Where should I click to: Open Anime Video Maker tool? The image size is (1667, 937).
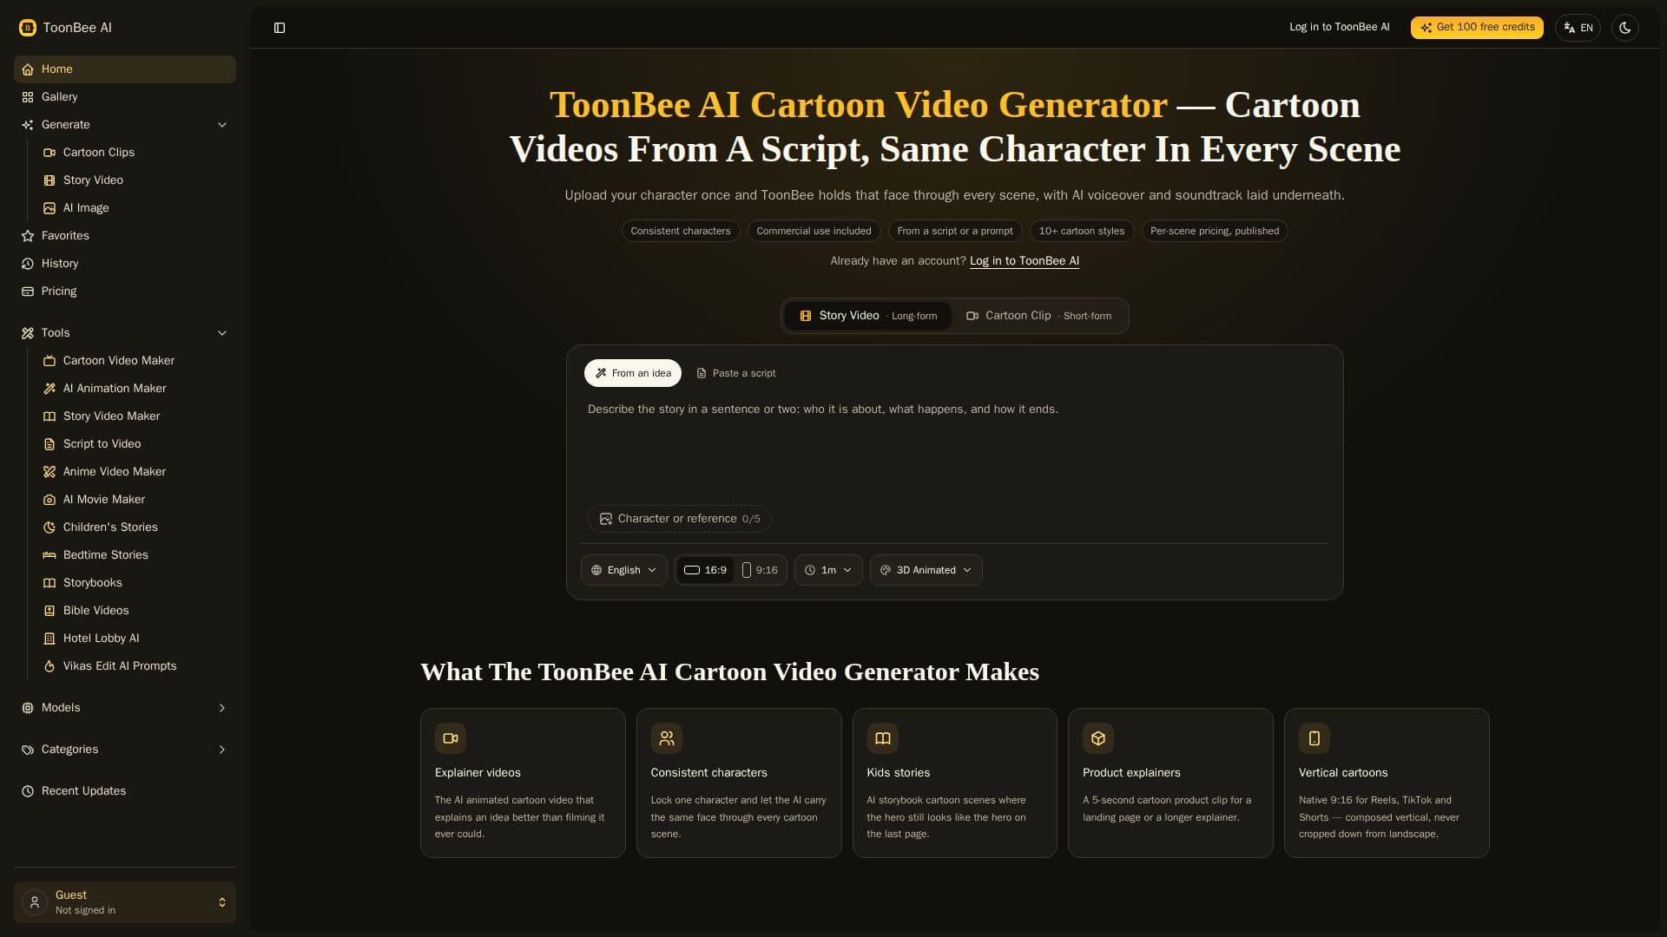pos(135,472)
